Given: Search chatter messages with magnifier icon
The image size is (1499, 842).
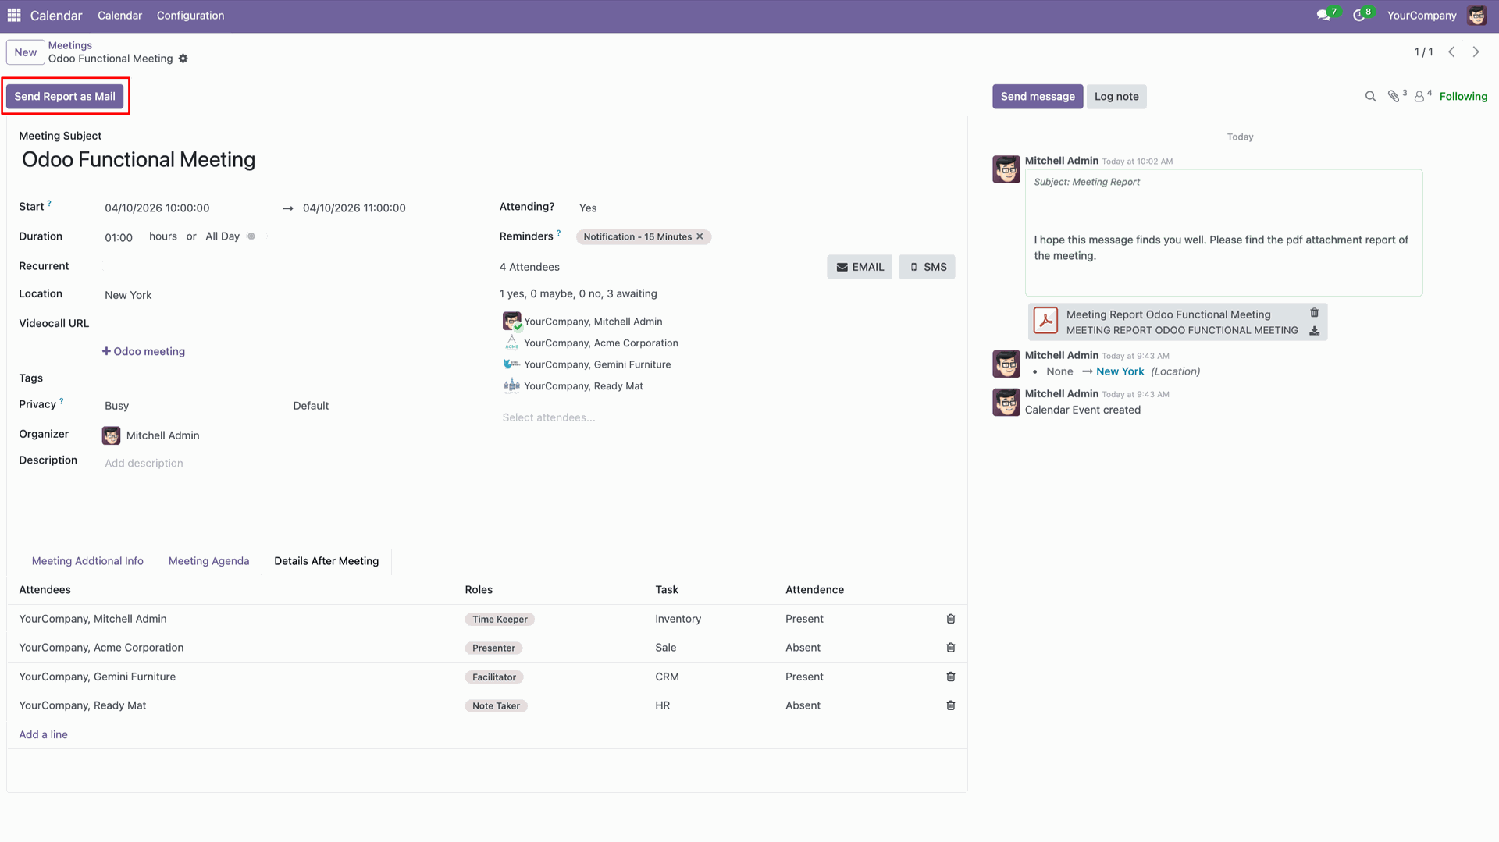Looking at the screenshot, I should tap(1370, 97).
